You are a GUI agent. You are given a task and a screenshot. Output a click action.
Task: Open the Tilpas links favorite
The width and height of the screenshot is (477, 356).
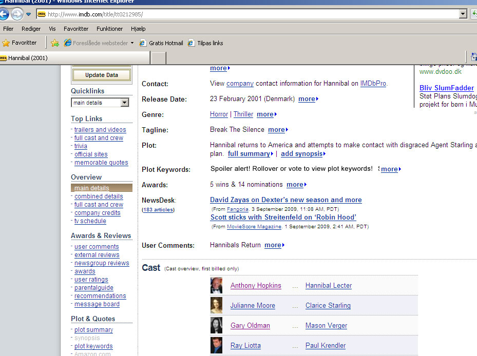tap(205, 43)
